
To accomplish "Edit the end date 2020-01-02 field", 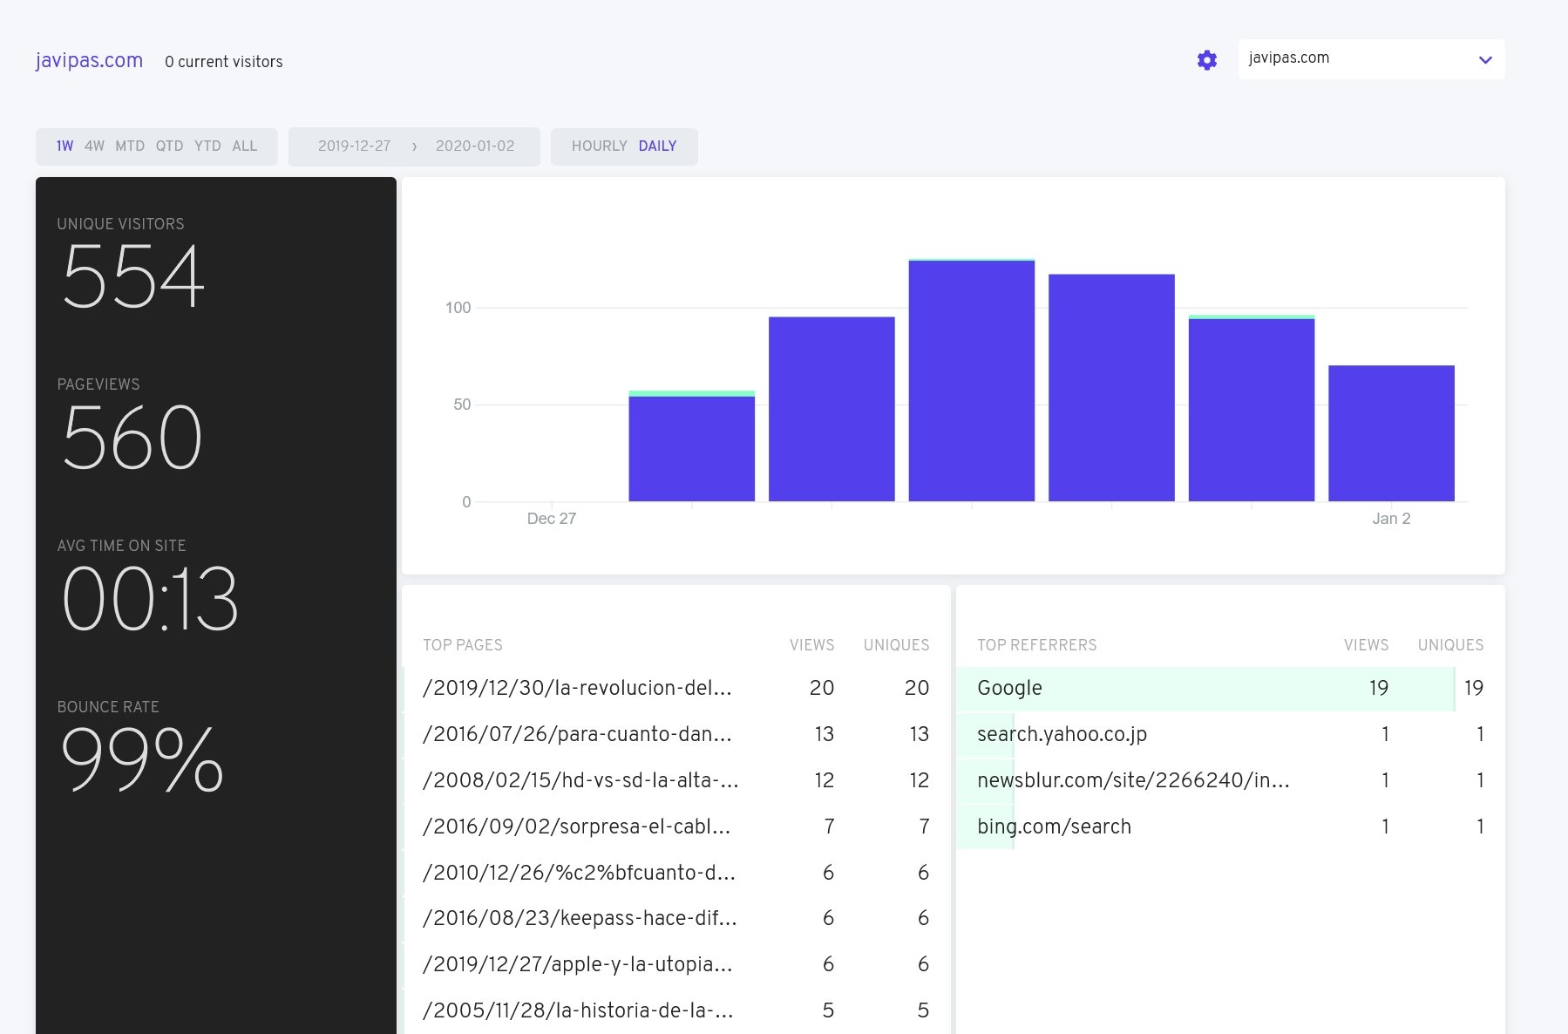I will 474,146.
